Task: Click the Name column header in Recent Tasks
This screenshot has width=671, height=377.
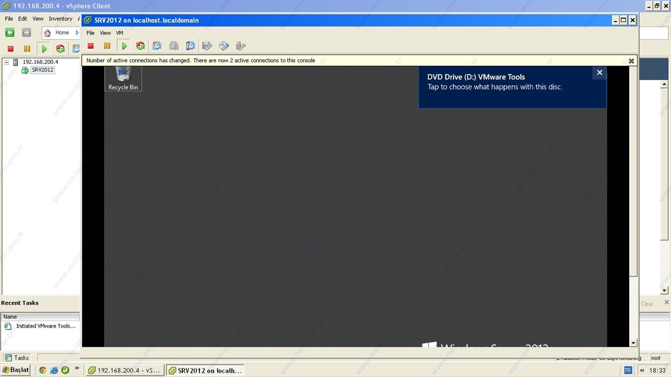Action: 40,317
